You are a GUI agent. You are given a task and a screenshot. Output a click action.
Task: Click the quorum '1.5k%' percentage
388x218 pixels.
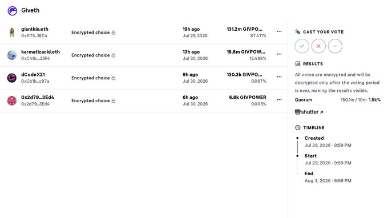pyautogui.click(x=375, y=100)
